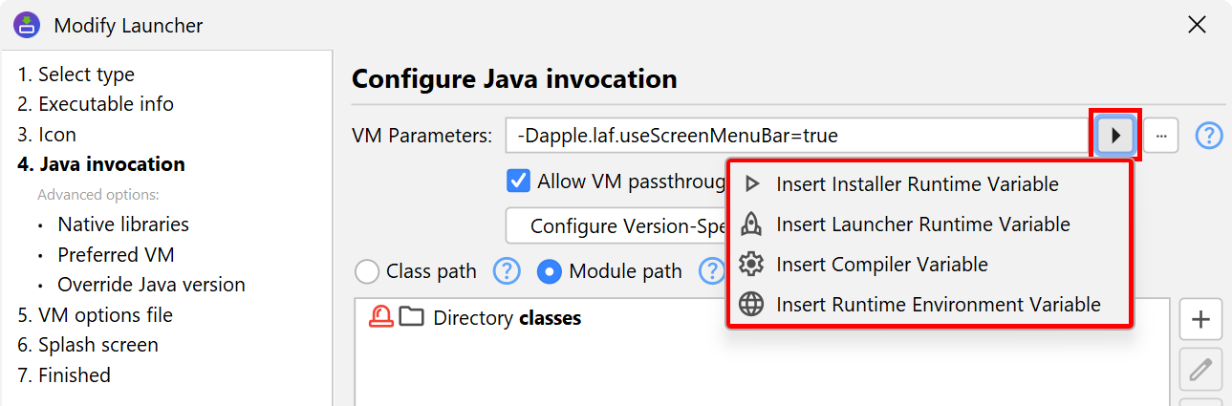Open help for the Module path option
The width and height of the screenshot is (1232, 406).
[711, 271]
